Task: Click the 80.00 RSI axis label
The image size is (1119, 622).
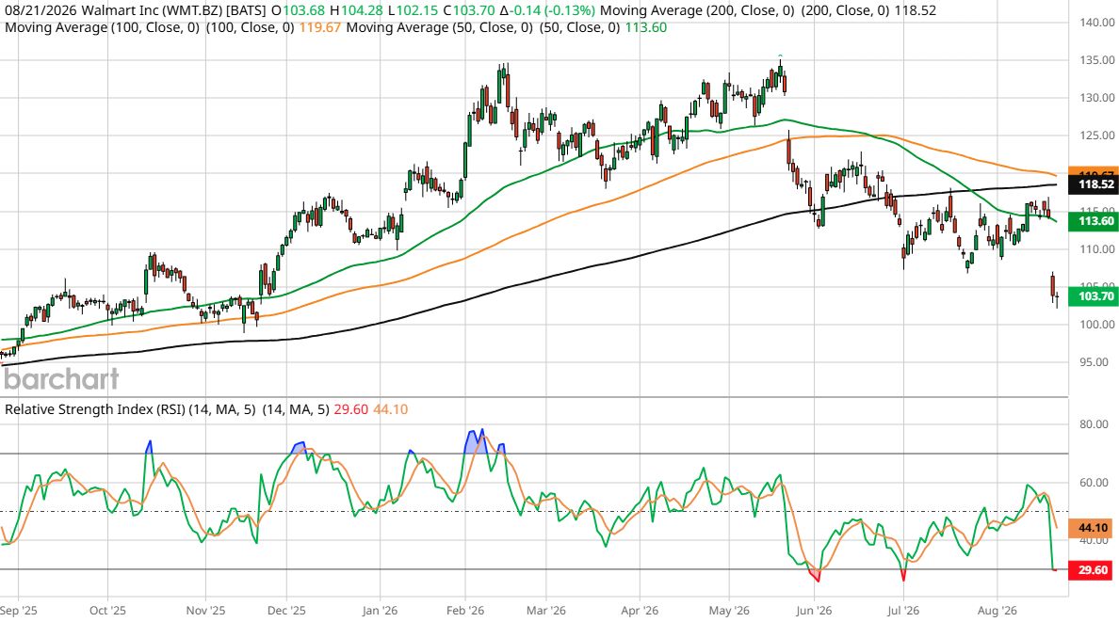Action: point(1094,424)
